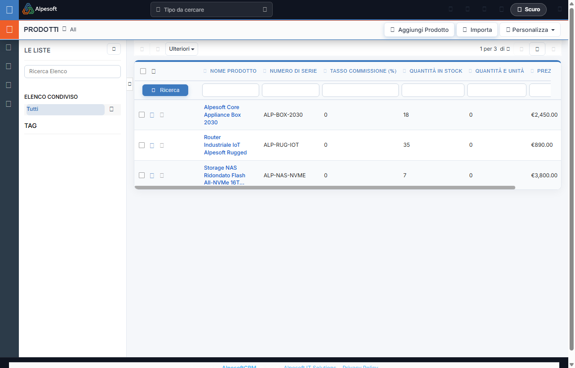575x368 pixels.
Task: Click the blue Ricerca button
Action: (x=165, y=90)
